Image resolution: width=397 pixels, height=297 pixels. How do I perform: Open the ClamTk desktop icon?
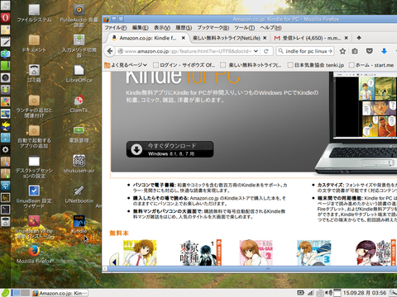tap(79, 104)
